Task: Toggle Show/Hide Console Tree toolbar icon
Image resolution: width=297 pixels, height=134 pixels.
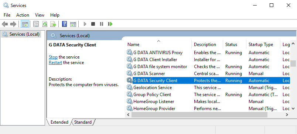Action: 25,24
